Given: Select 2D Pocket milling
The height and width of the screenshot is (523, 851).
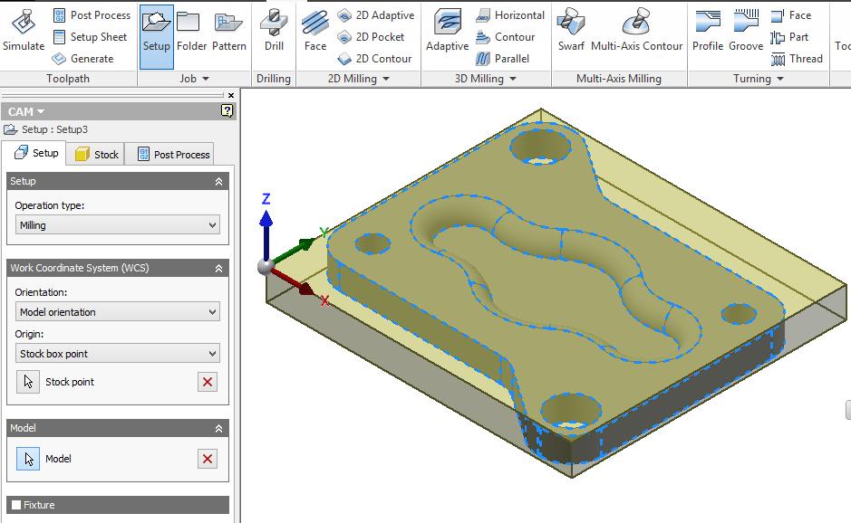Looking at the screenshot, I should tap(371, 37).
